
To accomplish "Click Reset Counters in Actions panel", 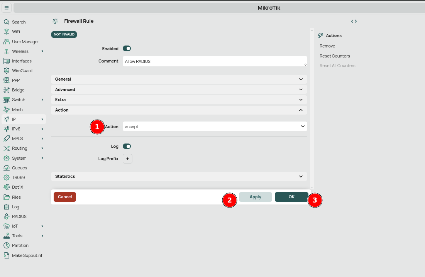I will [335, 56].
